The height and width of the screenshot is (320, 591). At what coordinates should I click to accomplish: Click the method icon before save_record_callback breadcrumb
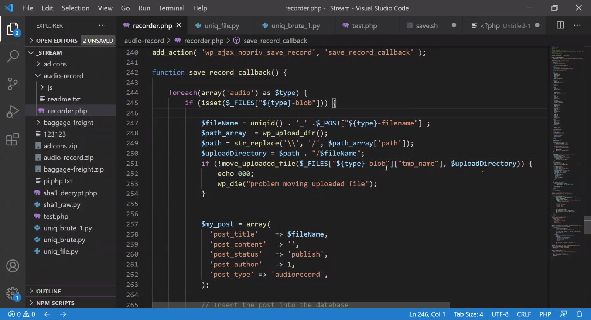tap(237, 41)
